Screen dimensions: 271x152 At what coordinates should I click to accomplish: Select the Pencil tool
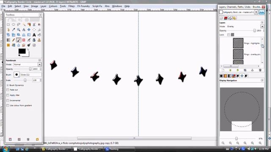coord(14,40)
